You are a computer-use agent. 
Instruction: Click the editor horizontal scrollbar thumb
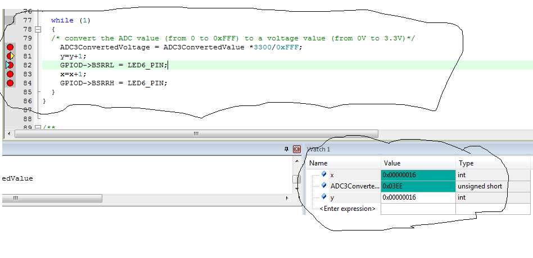[x=196, y=134]
